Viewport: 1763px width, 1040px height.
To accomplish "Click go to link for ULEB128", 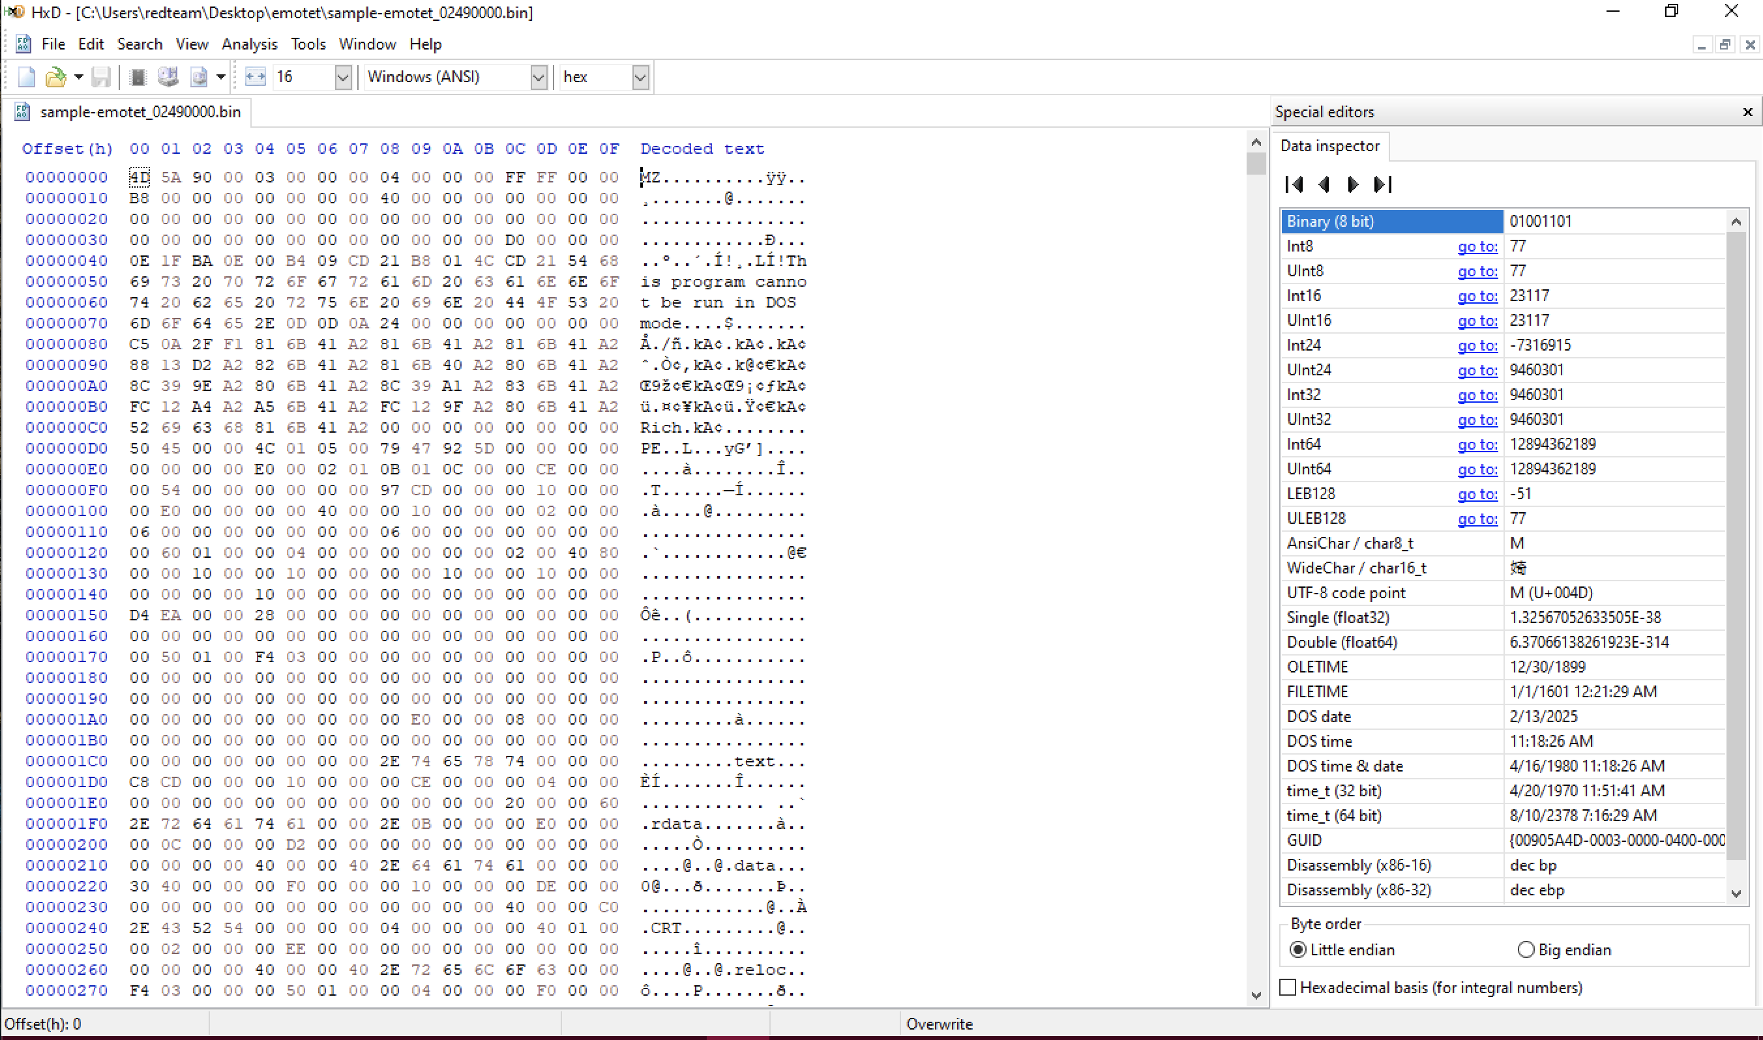I will tap(1477, 519).
